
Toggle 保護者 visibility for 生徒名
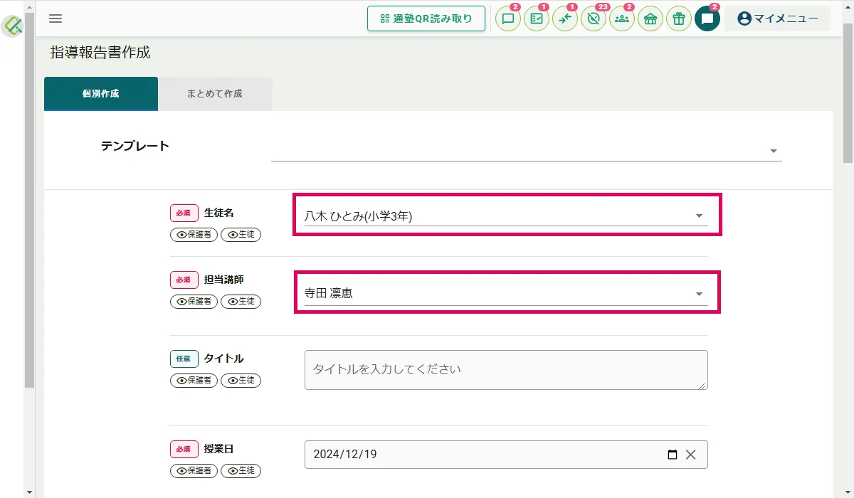194,234
